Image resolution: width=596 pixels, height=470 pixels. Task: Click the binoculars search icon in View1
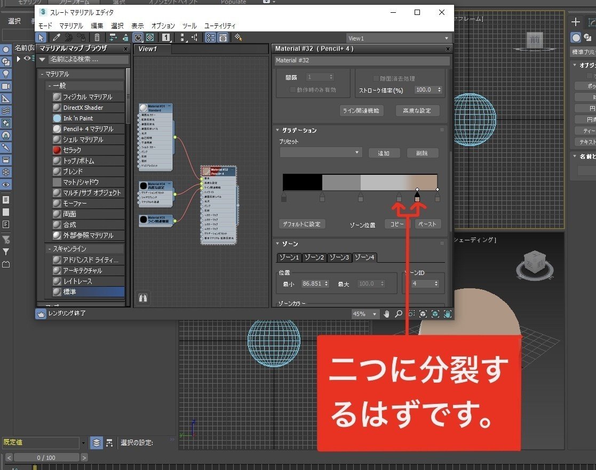[143, 298]
